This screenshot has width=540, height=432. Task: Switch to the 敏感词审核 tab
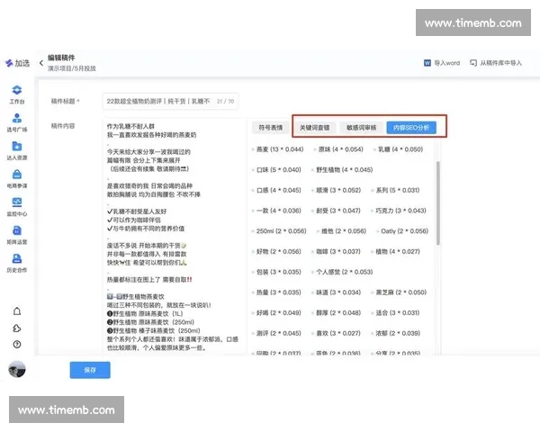click(x=361, y=128)
